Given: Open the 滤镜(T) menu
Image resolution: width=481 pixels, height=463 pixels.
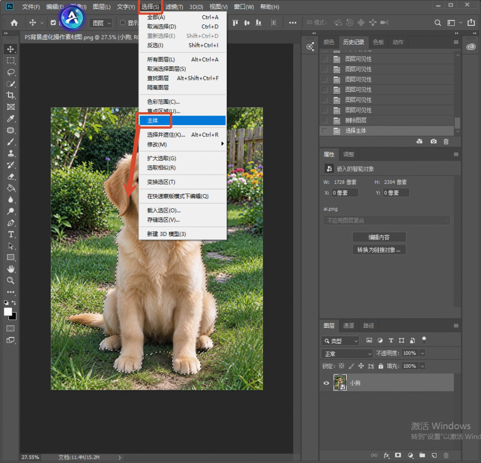Looking at the screenshot, I should tap(174, 7).
